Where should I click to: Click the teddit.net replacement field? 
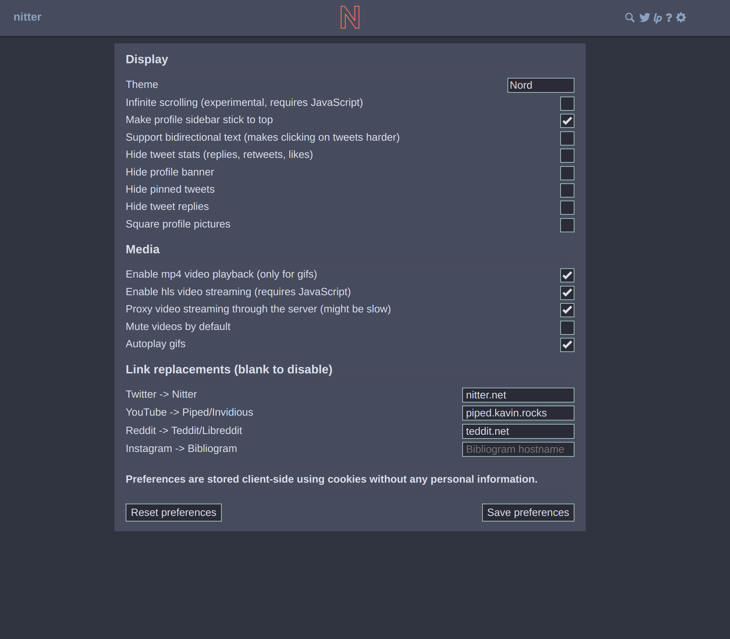pos(518,431)
